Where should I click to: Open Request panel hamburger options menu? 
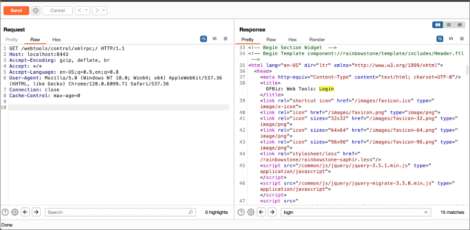226,39
